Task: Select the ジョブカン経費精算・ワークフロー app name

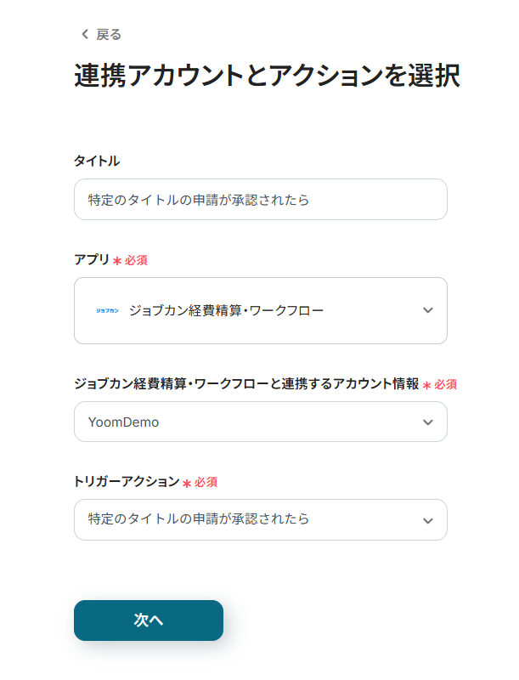Action: tap(226, 311)
